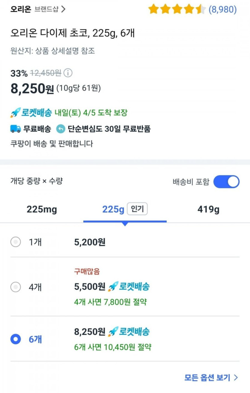Click rocket icon in the 4개 option row
This screenshot has height=393, width=250.
pyautogui.click(x=113, y=287)
